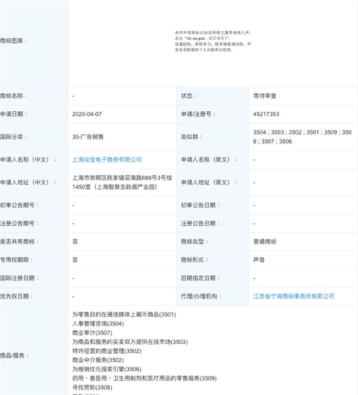The width and height of the screenshot is (358, 395).
Task: Click the 申请人名称（英文） label
Action: click(209, 160)
